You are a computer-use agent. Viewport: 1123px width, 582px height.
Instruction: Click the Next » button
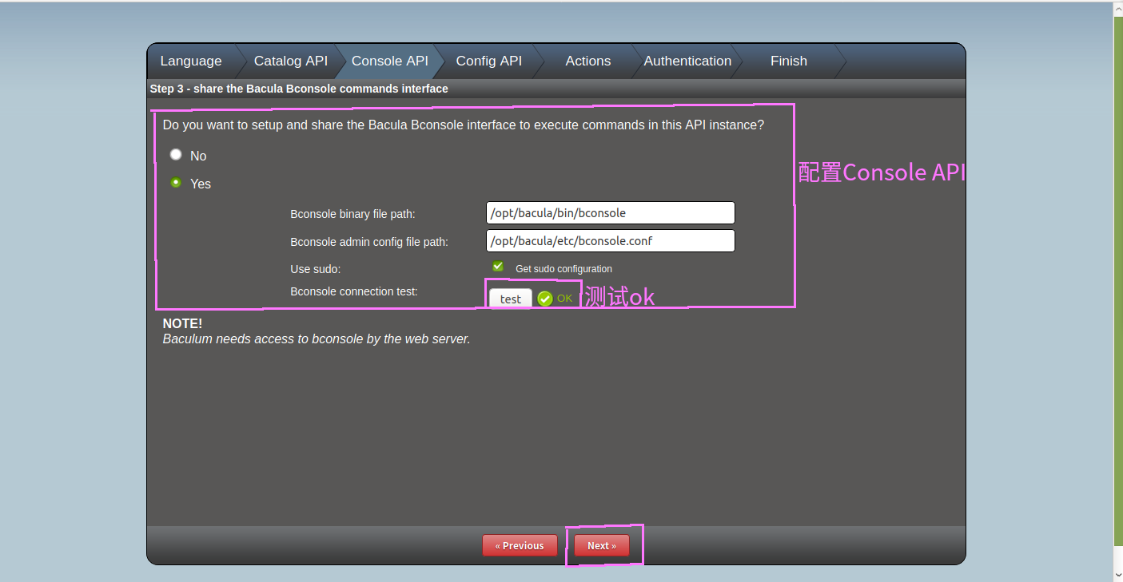[601, 546]
